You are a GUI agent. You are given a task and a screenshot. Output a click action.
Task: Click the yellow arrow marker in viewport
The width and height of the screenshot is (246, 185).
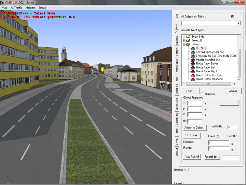[102, 70]
